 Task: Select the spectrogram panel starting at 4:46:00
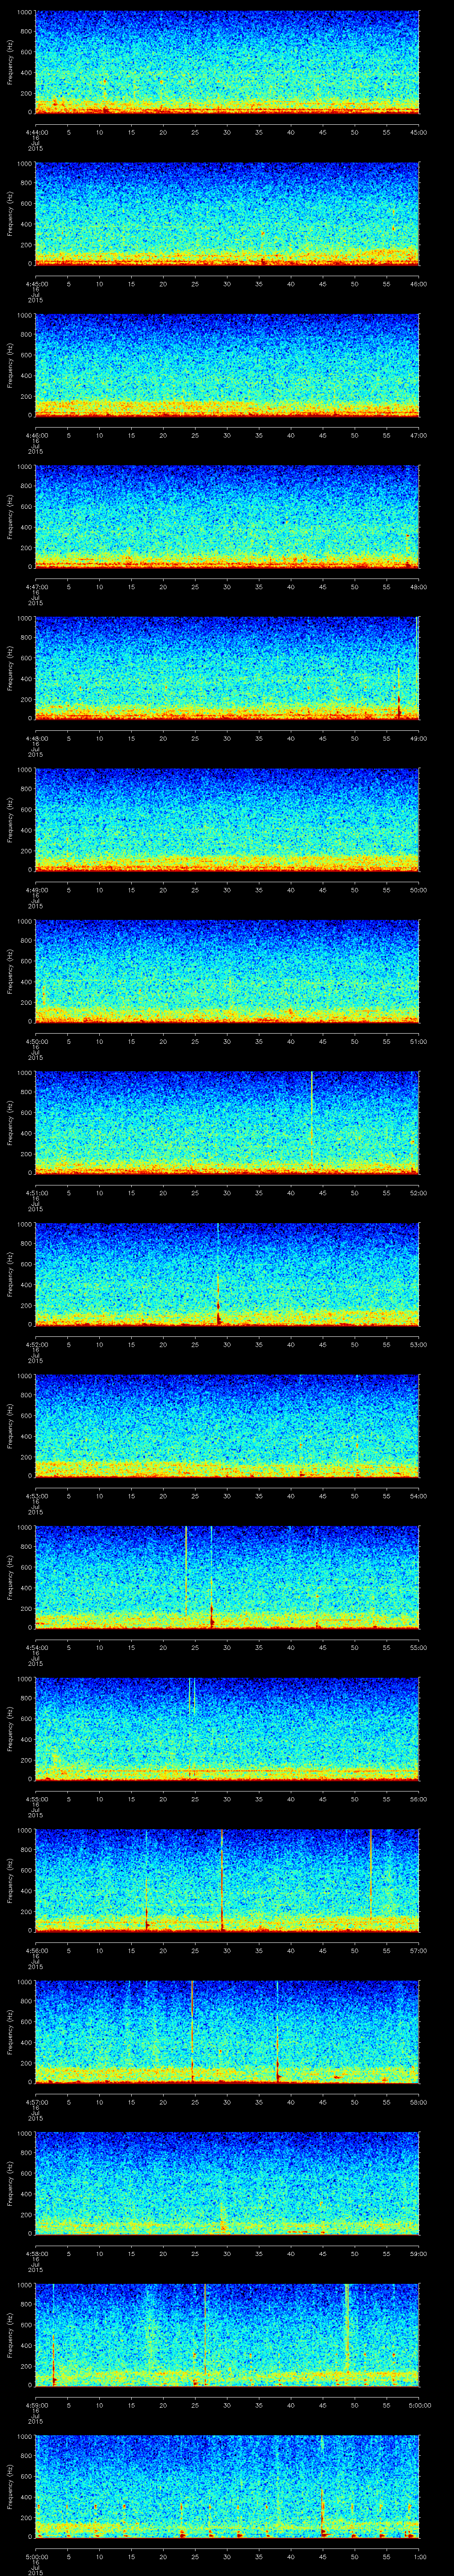click(227, 365)
